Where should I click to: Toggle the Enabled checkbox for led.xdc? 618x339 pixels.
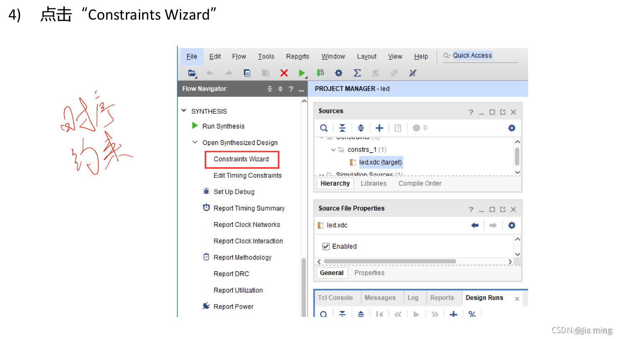pyautogui.click(x=326, y=246)
